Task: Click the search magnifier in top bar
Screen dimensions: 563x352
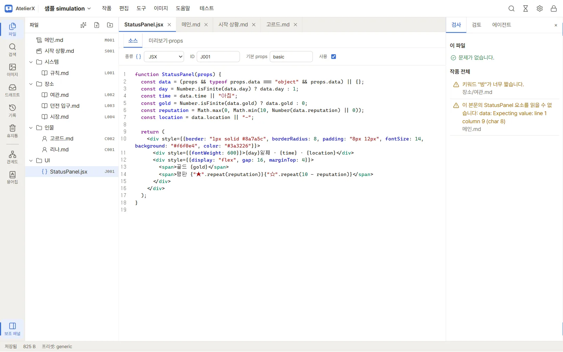Action: [512, 8]
